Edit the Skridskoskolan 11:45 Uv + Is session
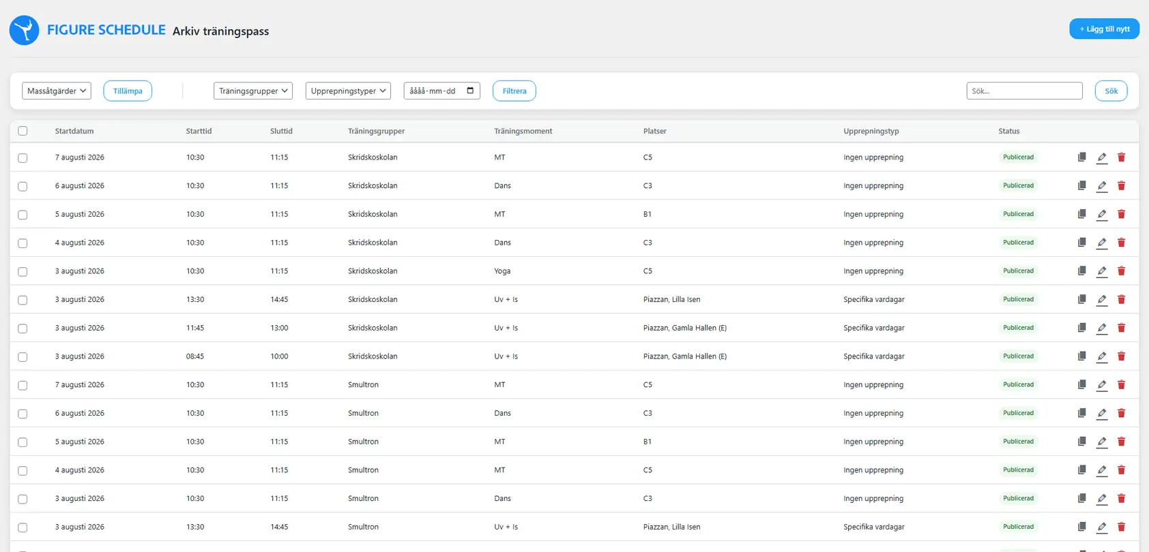 1102,328
